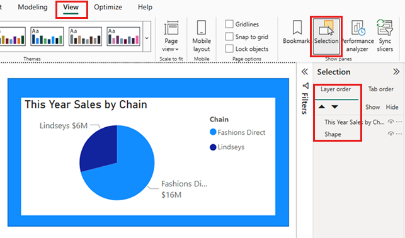Toggle visibility of This Year Sales by Chain layer
The width and height of the screenshot is (405, 238).
pos(391,122)
